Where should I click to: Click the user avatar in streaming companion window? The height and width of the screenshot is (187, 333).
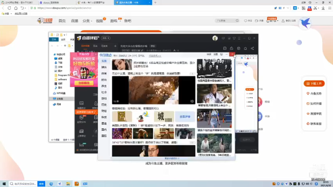click(215, 38)
